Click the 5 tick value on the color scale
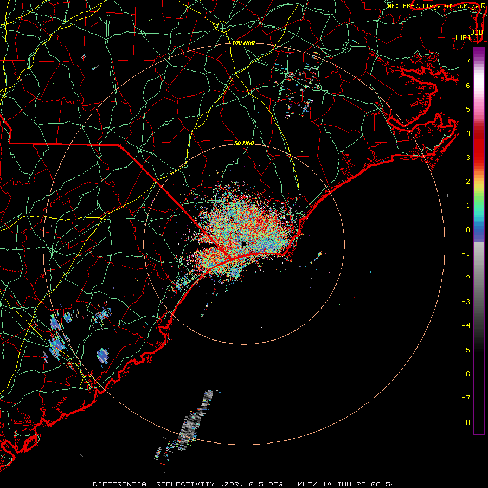Image resolution: width=488 pixels, height=488 pixels. [468, 109]
